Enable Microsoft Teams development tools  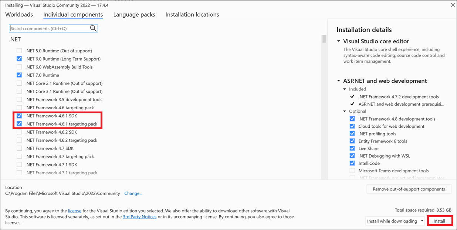tap(352, 171)
